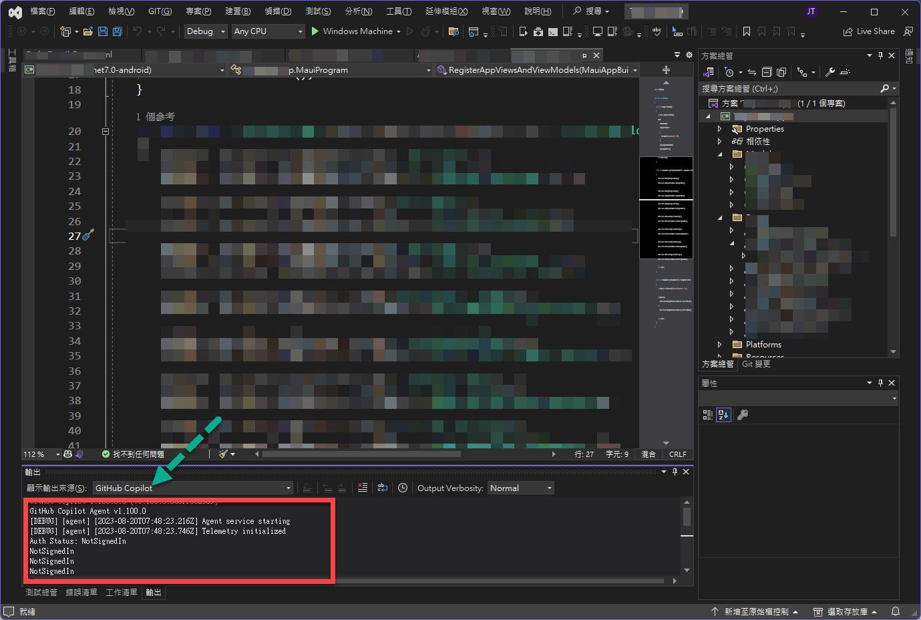The height and width of the screenshot is (620, 921).
Task: Open the Output Verbosity dropdown
Action: tap(520, 488)
